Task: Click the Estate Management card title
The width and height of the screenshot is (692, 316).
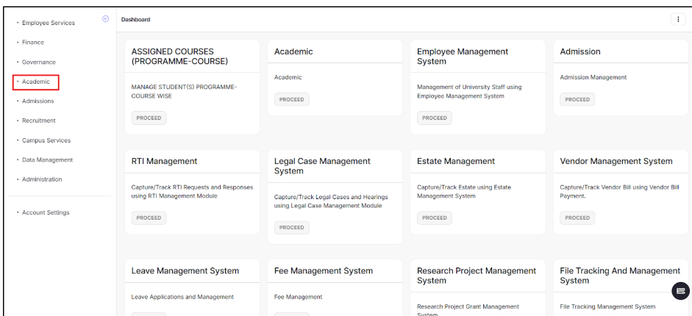Action: [456, 161]
